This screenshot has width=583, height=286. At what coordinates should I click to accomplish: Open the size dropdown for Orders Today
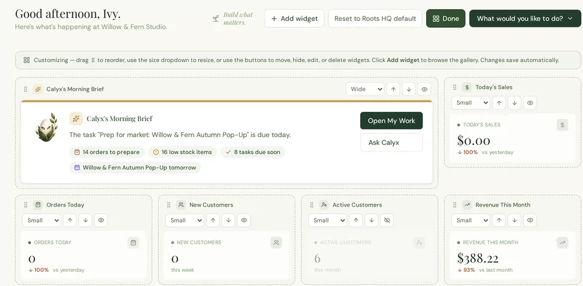pyautogui.click(x=41, y=220)
